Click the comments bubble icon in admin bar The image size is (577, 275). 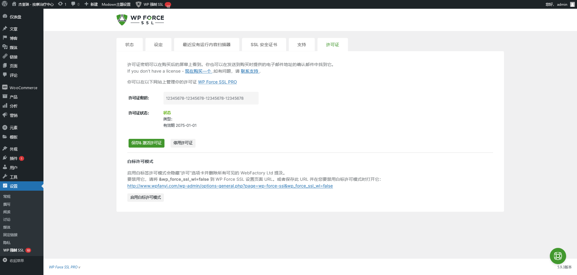click(73, 4)
